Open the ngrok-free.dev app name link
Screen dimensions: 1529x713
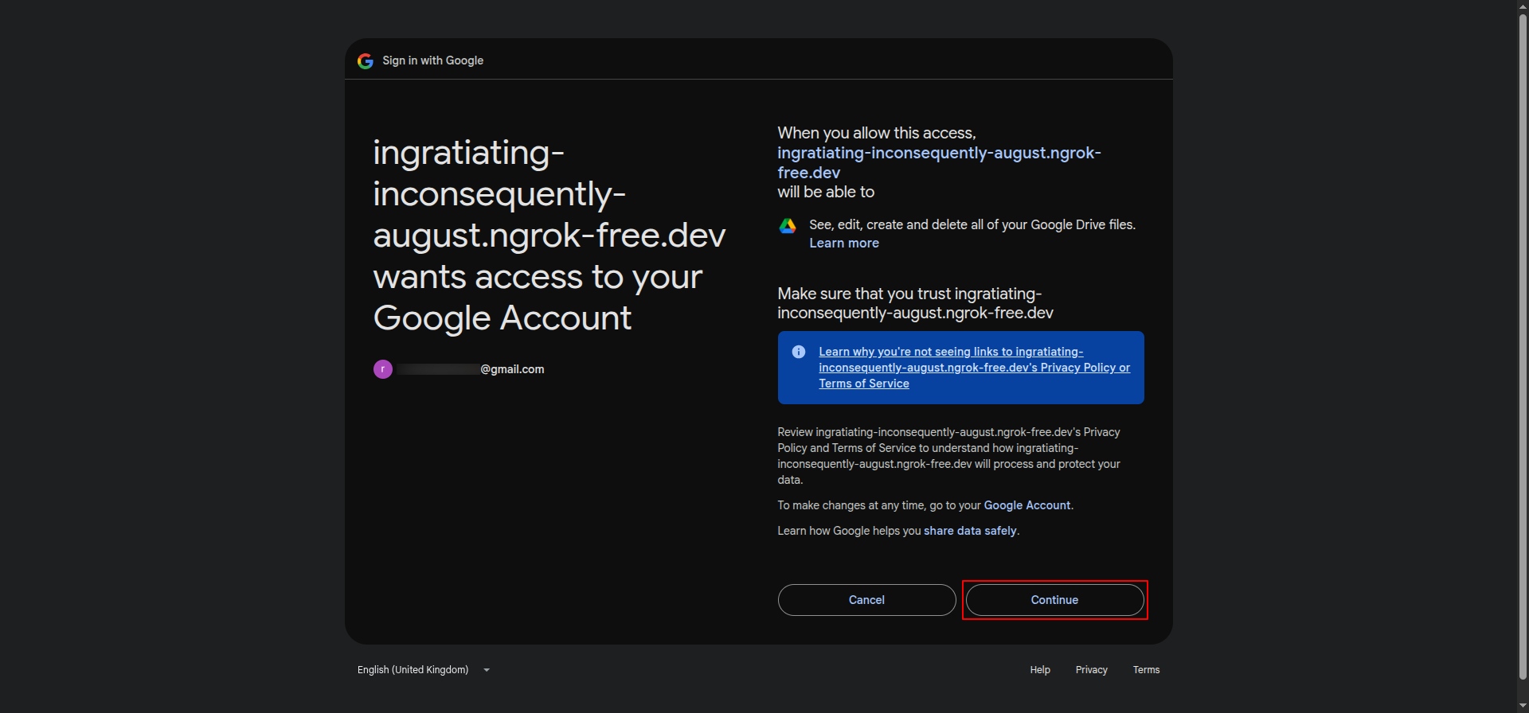(x=939, y=162)
